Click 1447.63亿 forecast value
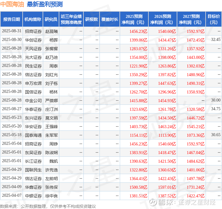Screen dimensions: 222x209 pos(167,83)
